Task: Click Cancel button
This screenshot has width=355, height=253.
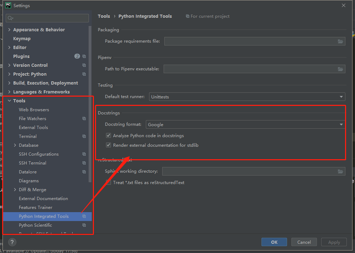Action: [304, 242]
